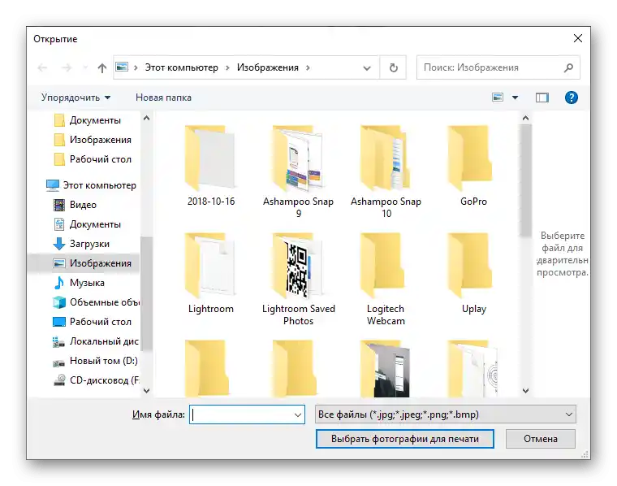Open help with the blue question icon

coord(572,98)
